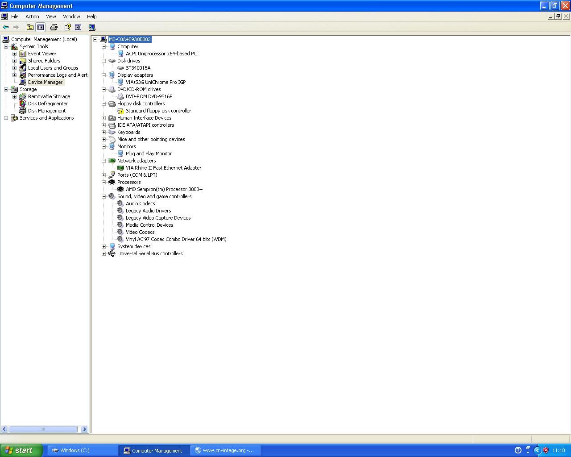Select Computer Management (Local) root
The width and height of the screenshot is (571, 457).
click(44, 39)
